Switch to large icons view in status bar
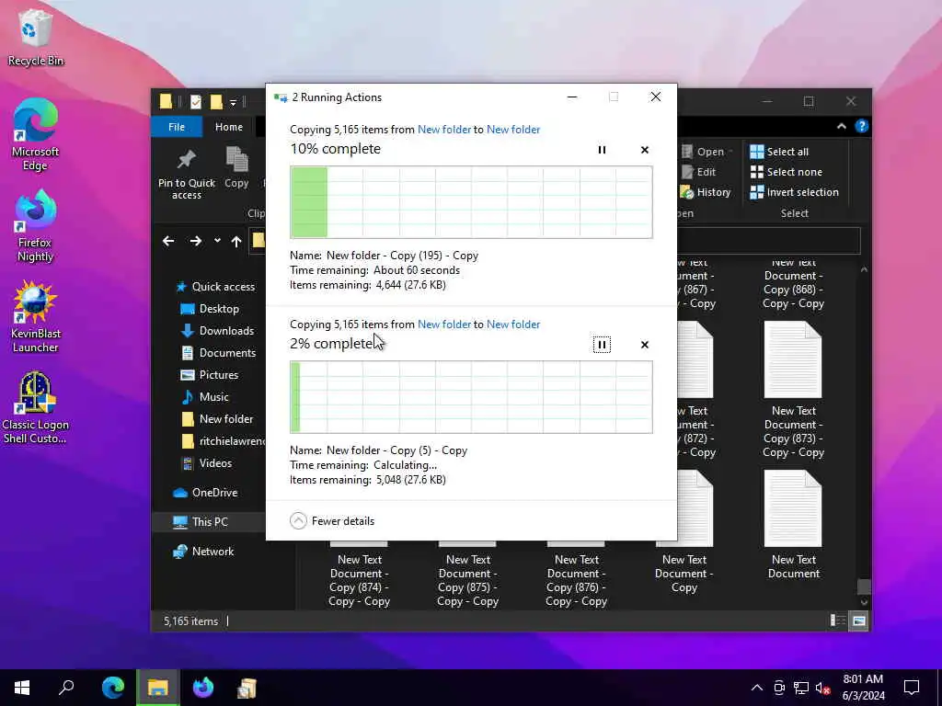 pos(859,621)
